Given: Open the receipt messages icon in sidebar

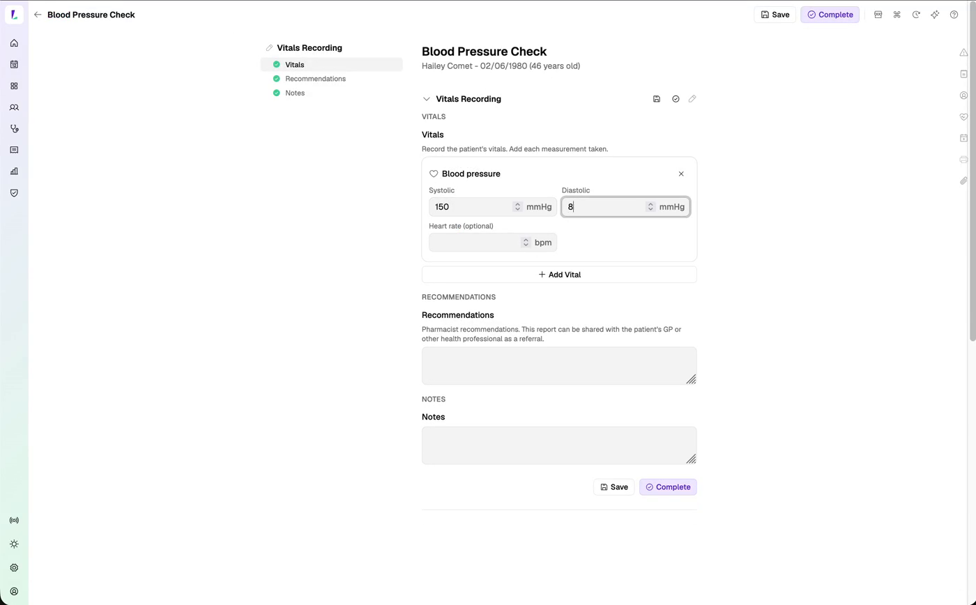Looking at the screenshot, I should [x=14, y=150].
